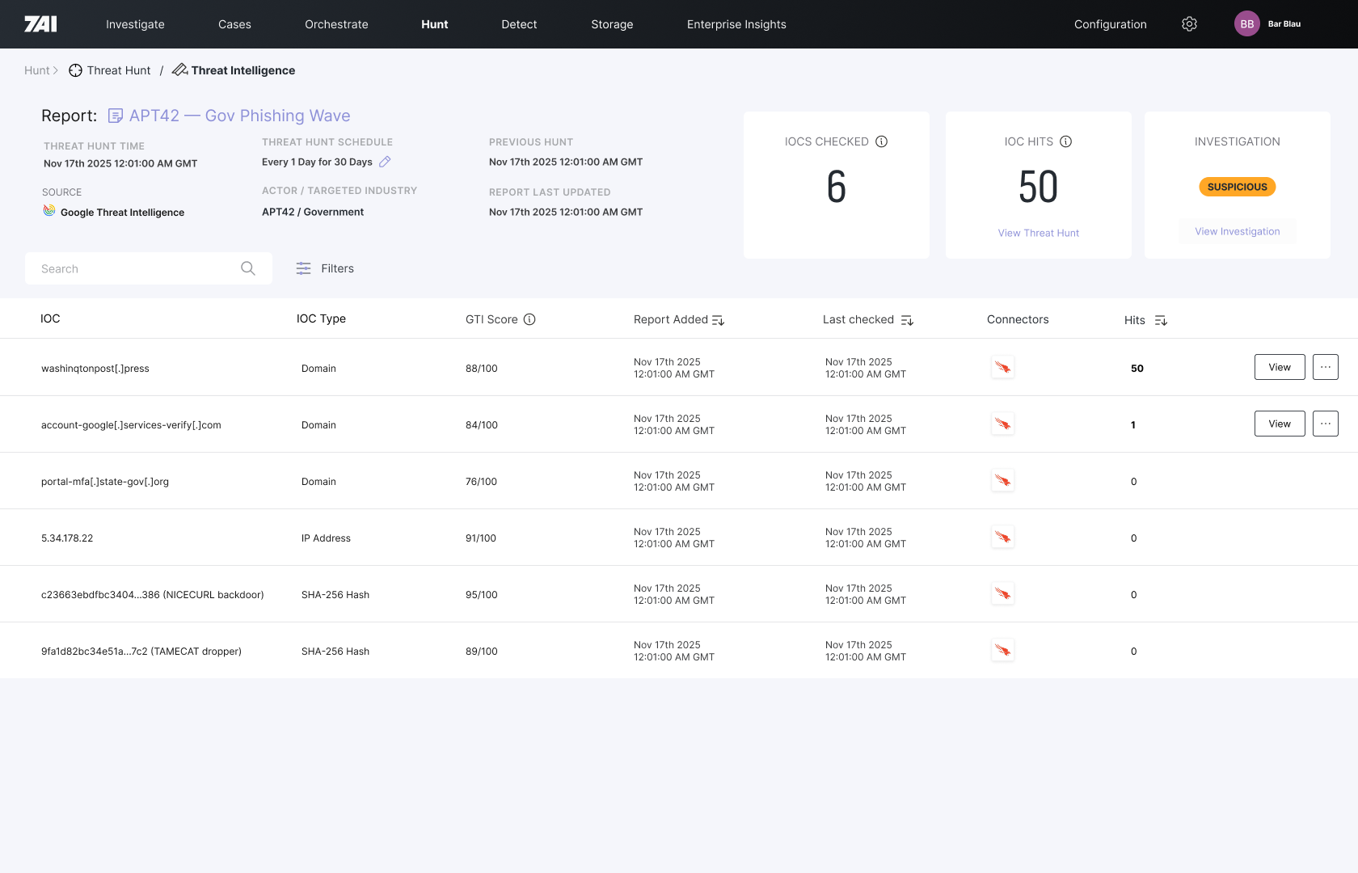Open Configuration
The image size is (1358, 873).
click(1110, 24)
